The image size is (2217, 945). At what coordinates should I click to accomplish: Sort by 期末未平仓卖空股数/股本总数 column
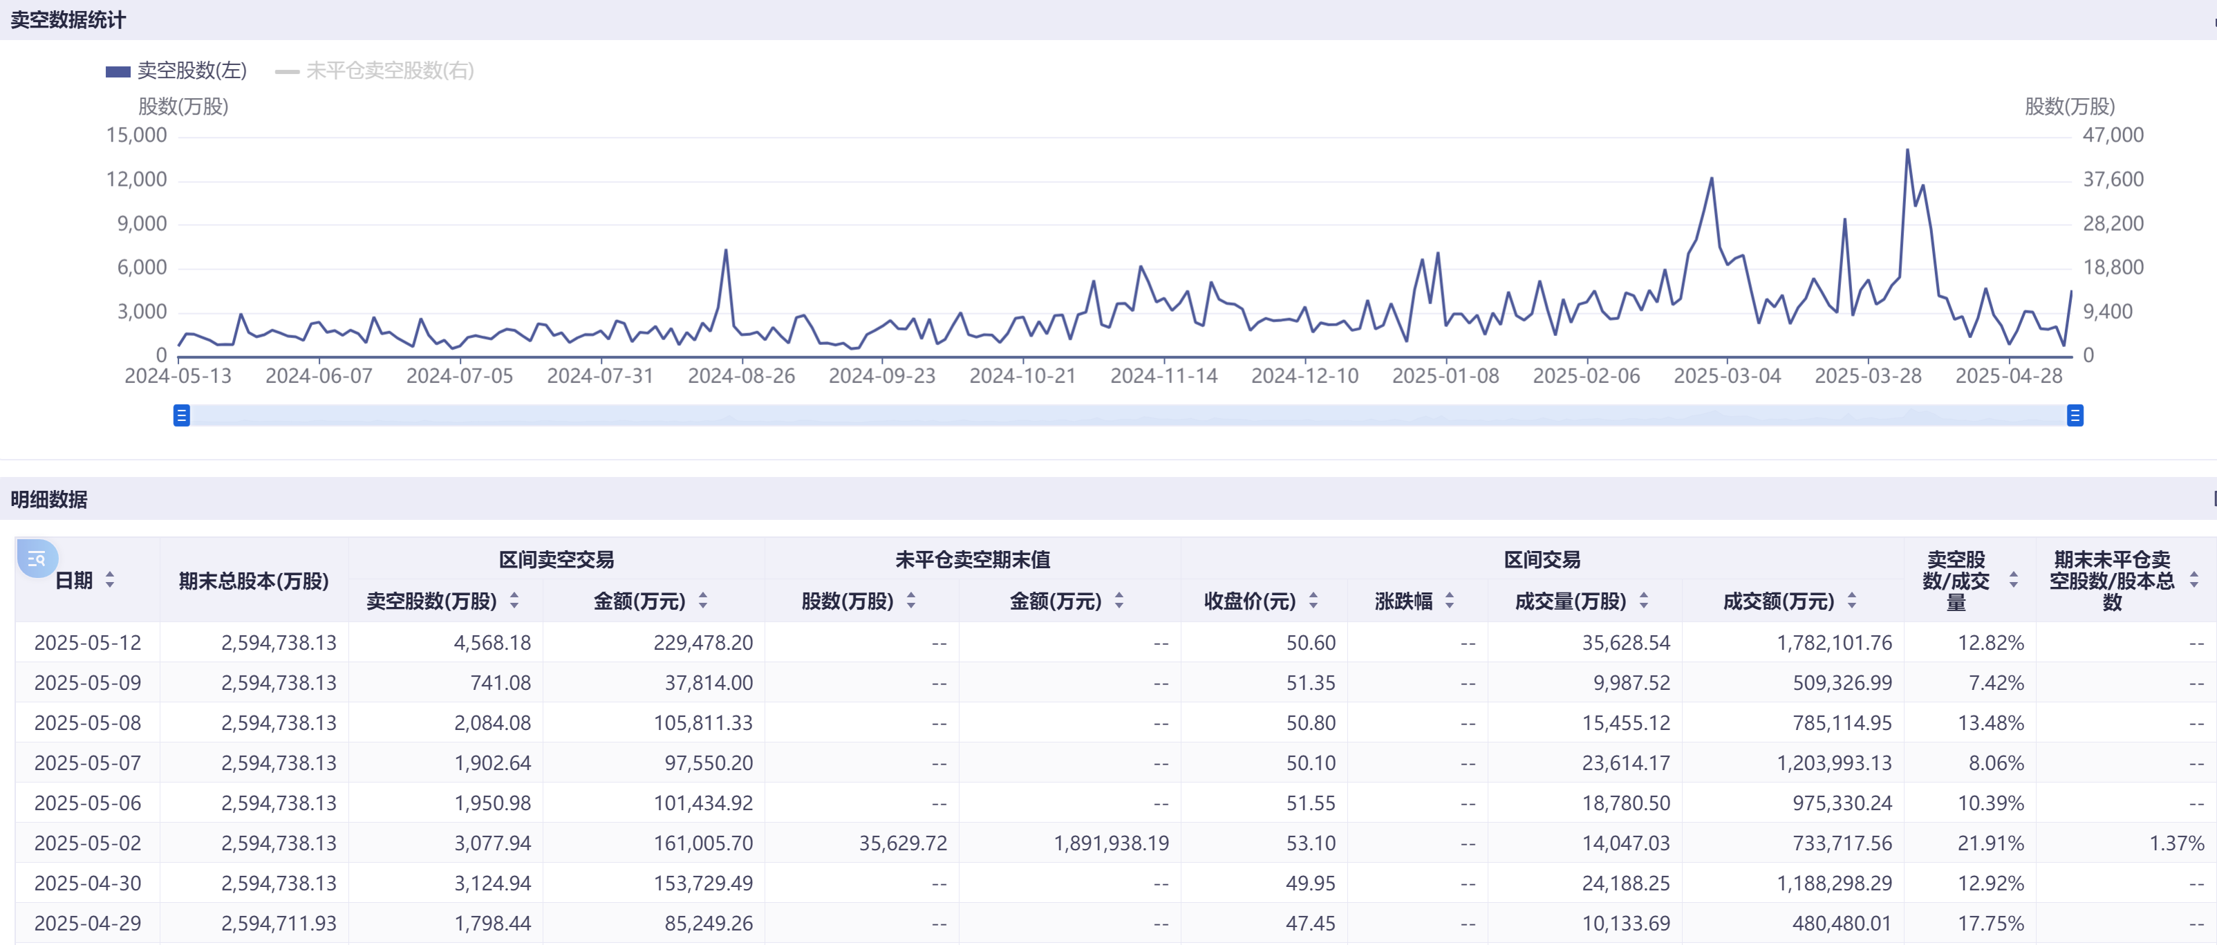[2193, 580]
